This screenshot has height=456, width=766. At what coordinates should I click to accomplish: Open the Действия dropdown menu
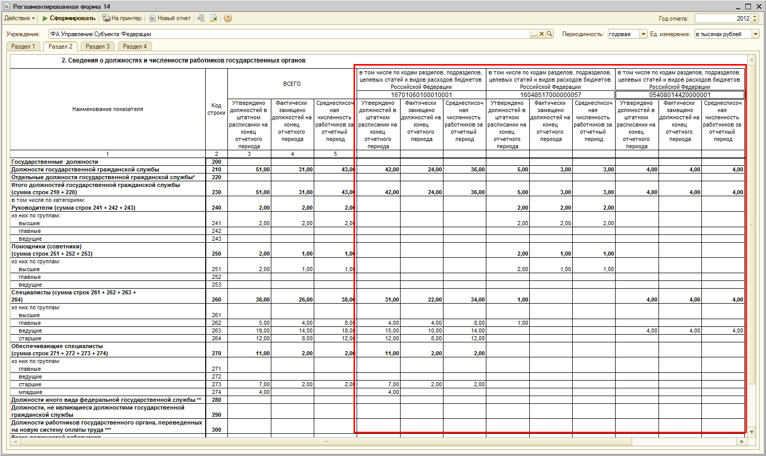(20, 18)
